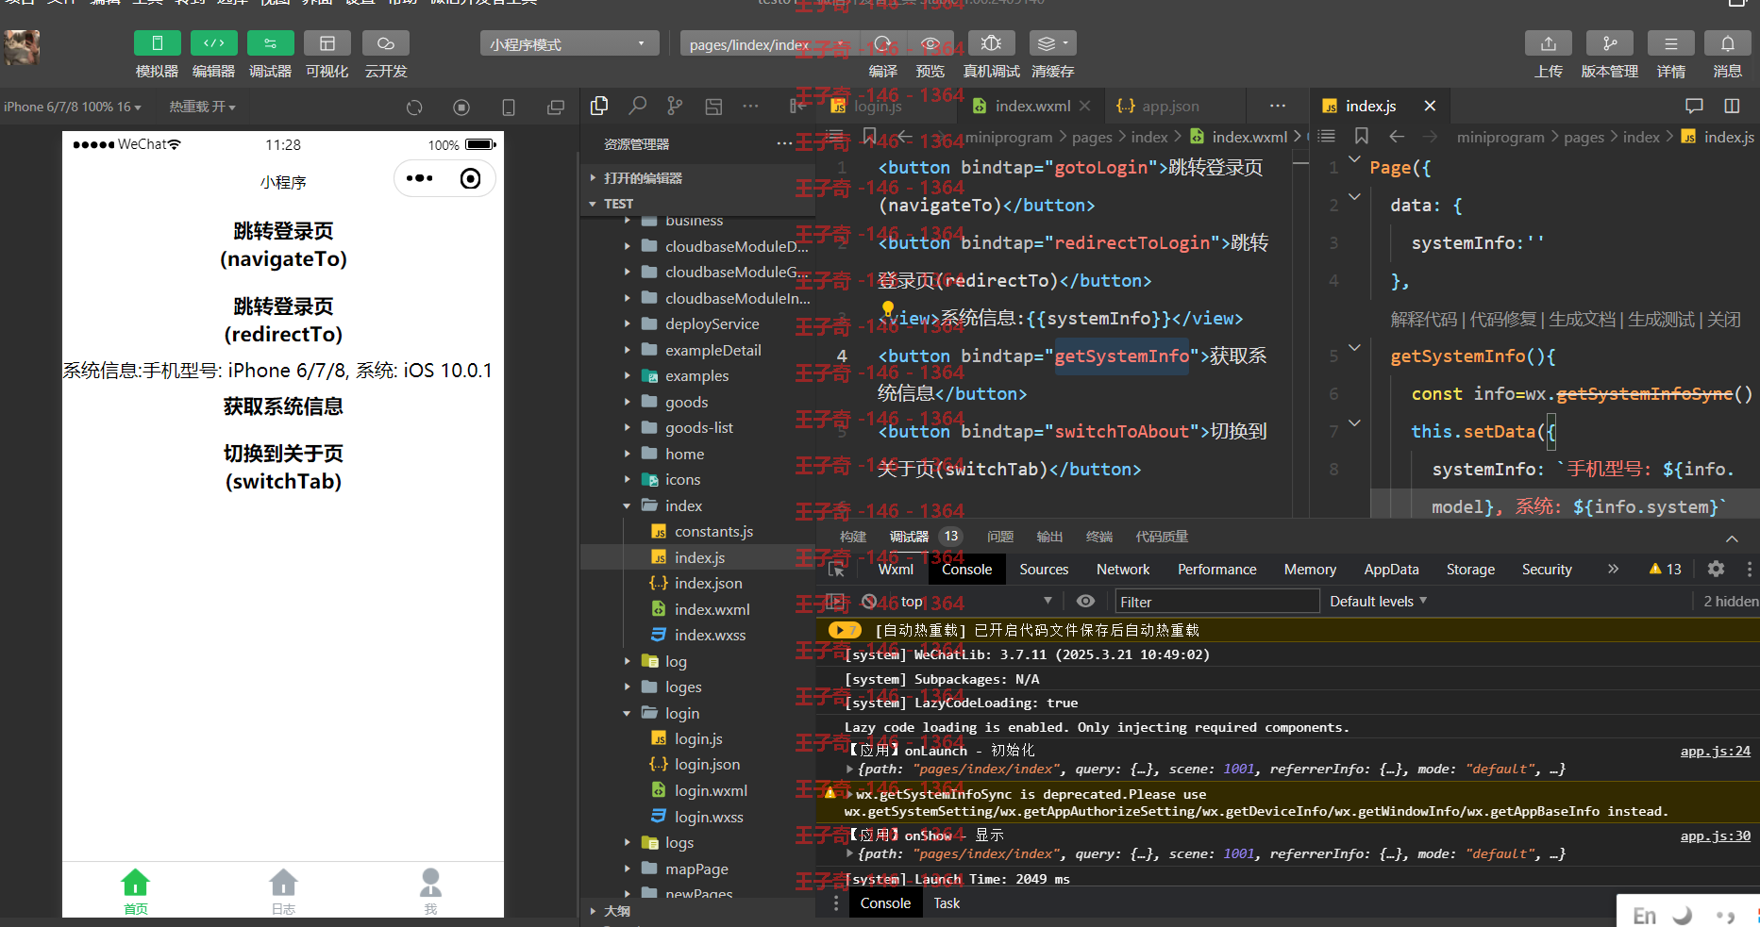Switch to the 首页 tab in simulator
Image resolution: width=1760 pixels, height=927 pixels.
tap(135, 891)
